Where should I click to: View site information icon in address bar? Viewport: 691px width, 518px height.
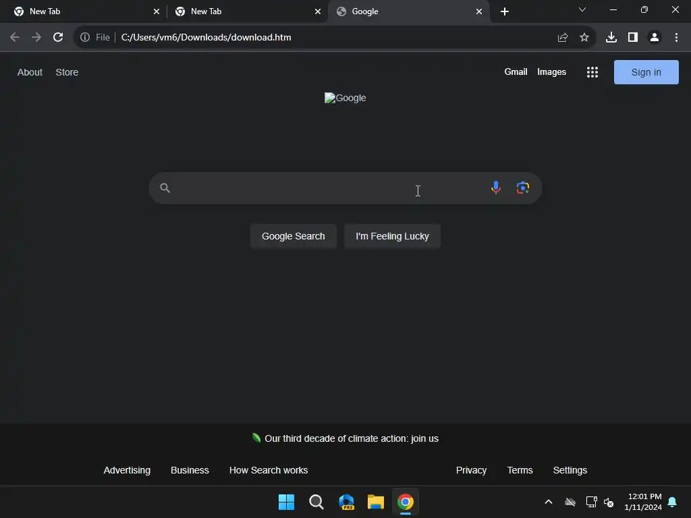pyautogui.click(x=85, y=38)
